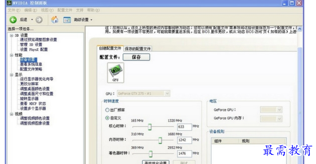
Task: Select 设置 PhysX 配置 in the tree
Action: point(34,49)
